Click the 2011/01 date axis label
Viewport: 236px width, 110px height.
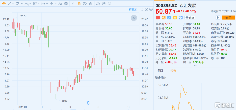(22, 107)
